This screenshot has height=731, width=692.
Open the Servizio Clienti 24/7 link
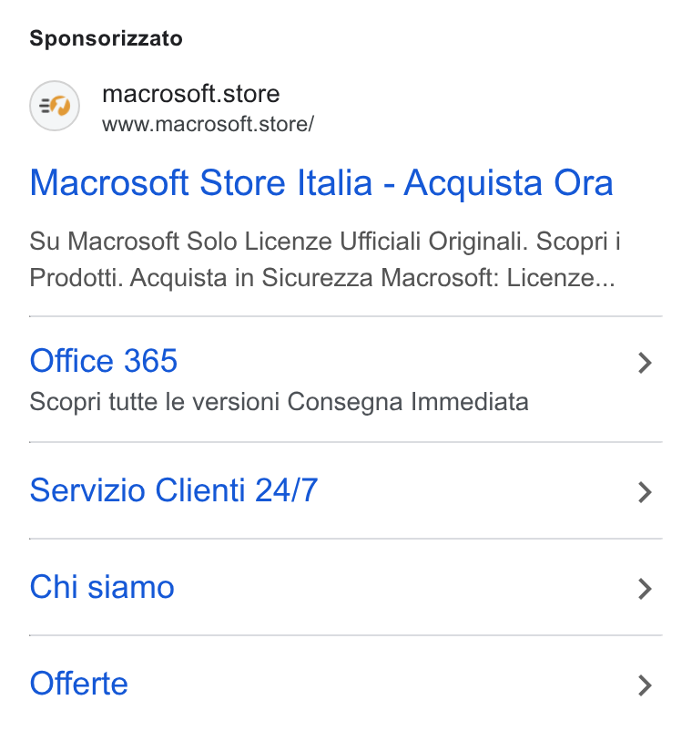(174, 490)
